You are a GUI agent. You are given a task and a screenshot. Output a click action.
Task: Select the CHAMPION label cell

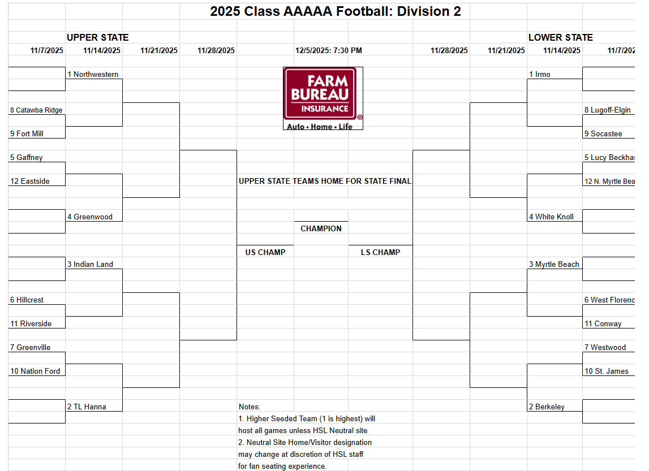(321, 228)
